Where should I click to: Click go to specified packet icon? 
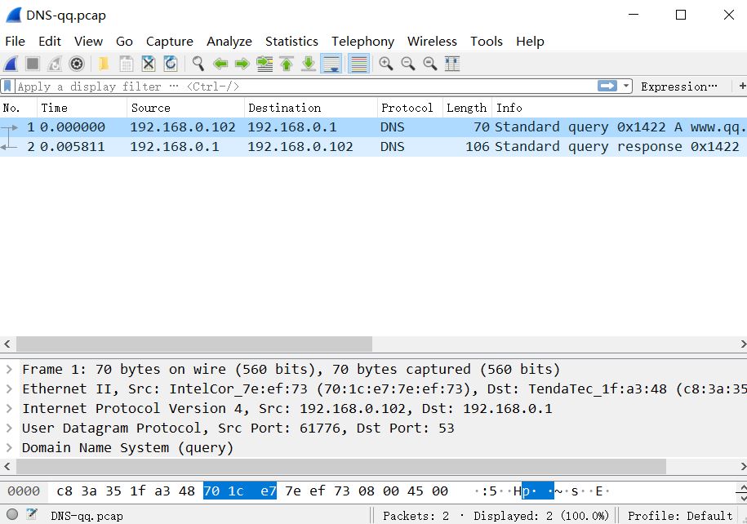265,64
